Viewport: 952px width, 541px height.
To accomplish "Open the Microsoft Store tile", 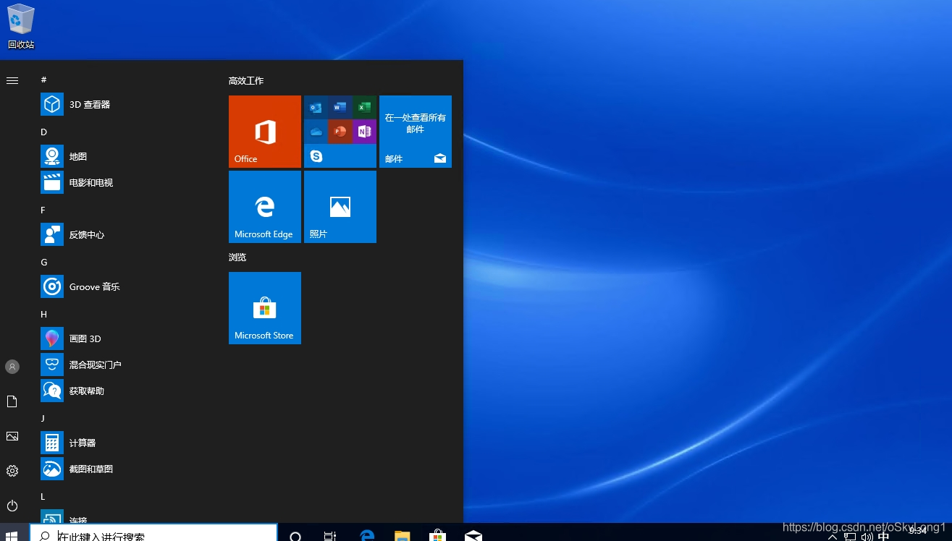I will [265, 308].
